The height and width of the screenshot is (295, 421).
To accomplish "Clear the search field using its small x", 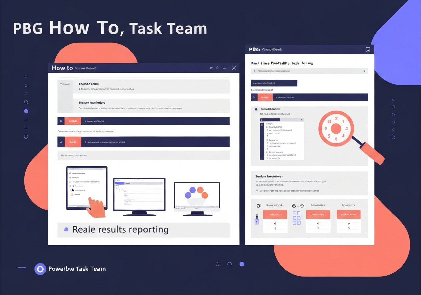I will pyautogui.click(x=364, y=71).
